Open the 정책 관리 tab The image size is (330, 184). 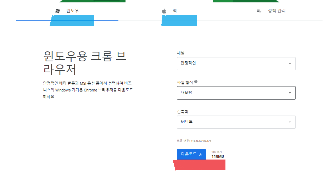tap(271, 11)
